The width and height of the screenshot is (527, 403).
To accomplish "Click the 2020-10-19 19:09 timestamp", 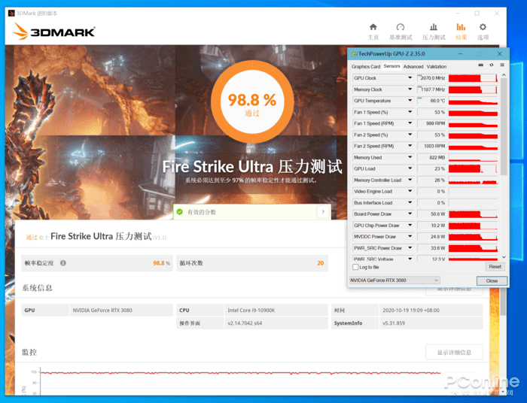I will 411,311.
